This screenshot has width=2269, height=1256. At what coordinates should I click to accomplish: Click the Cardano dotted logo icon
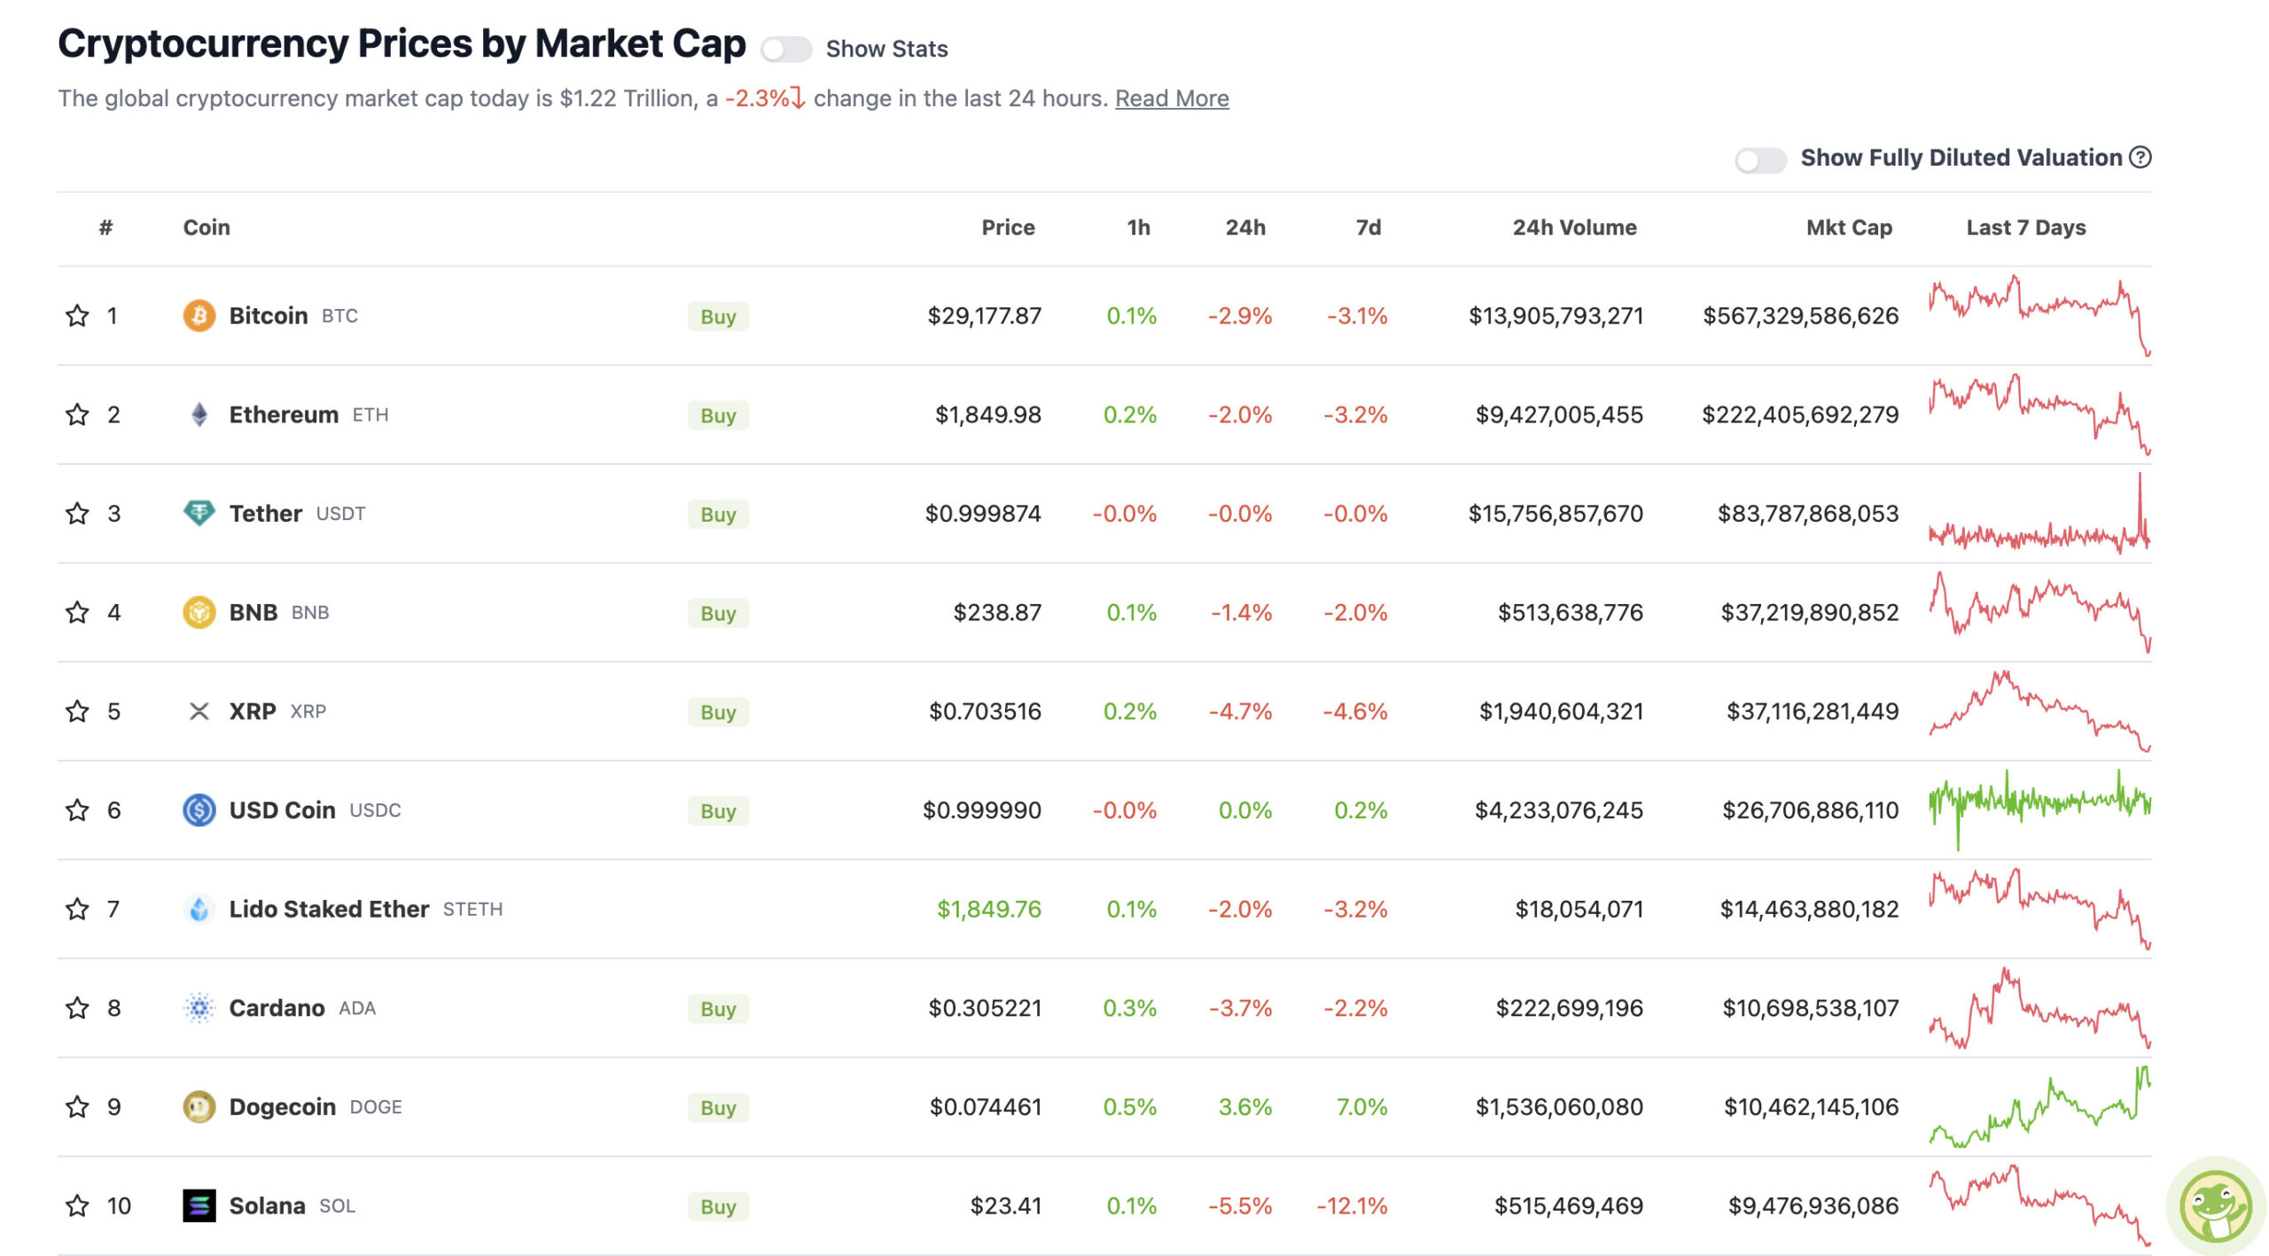(x=199, y=1008)
